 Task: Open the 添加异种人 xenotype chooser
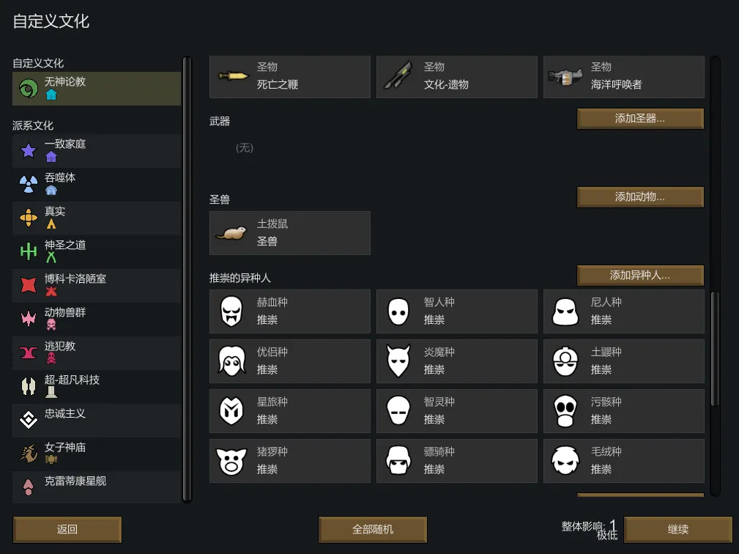[640, 276]
